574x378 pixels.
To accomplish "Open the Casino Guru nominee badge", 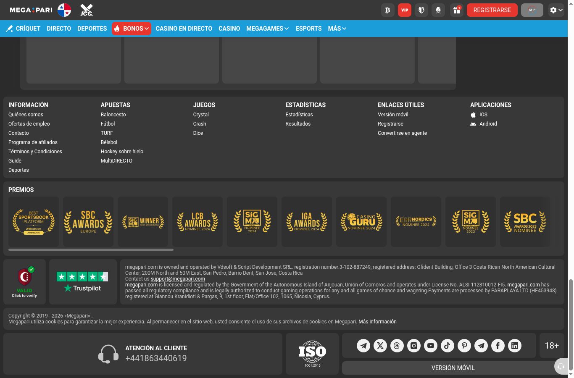I will coord(361,222).
